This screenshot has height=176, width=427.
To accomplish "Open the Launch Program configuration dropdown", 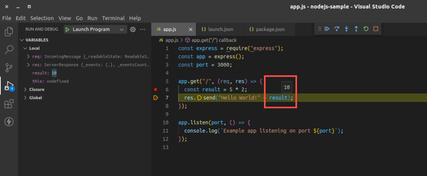I will tap(121, 29).
